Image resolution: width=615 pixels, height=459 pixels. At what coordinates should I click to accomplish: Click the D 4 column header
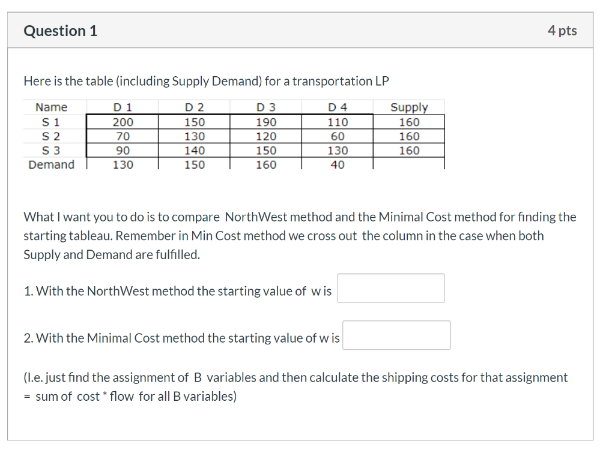click(338, 107)
